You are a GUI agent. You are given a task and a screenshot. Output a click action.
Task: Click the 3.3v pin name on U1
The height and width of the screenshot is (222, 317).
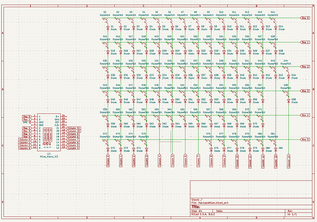point(57,125)
